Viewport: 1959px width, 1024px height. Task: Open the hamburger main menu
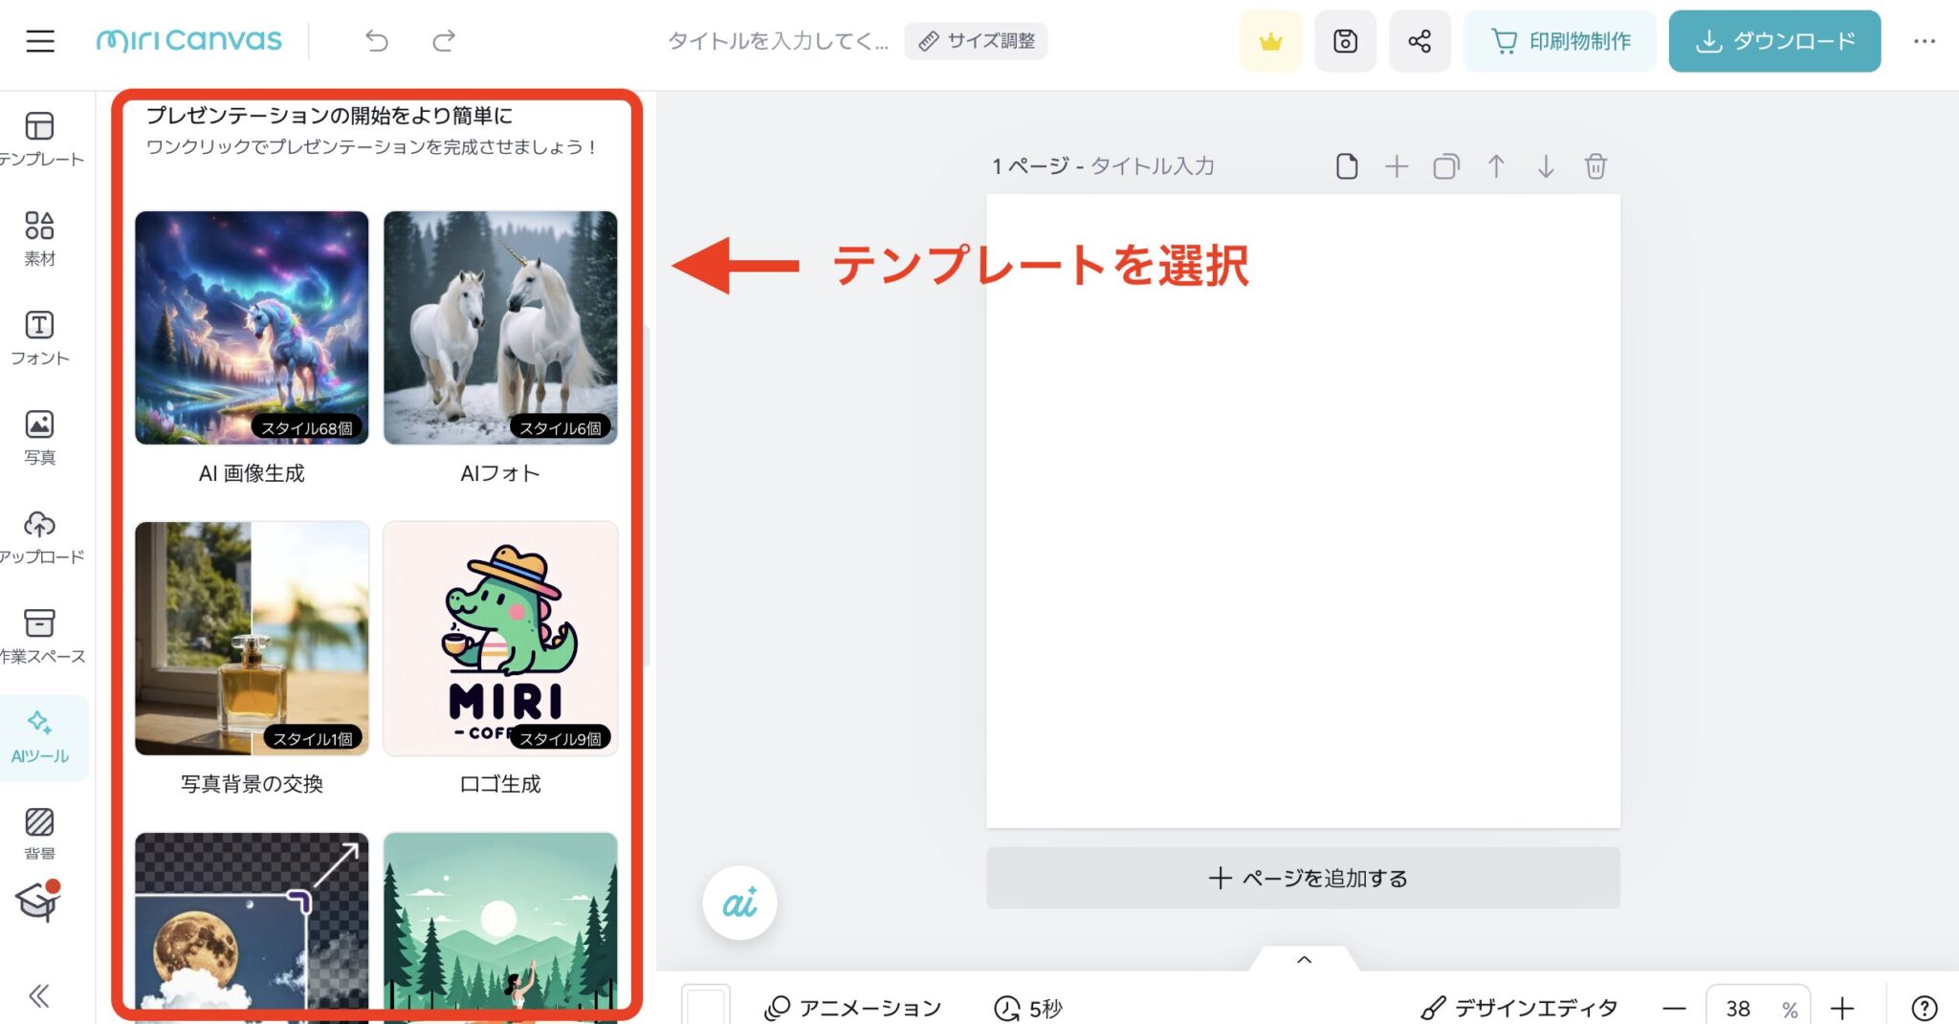(39, 41)
